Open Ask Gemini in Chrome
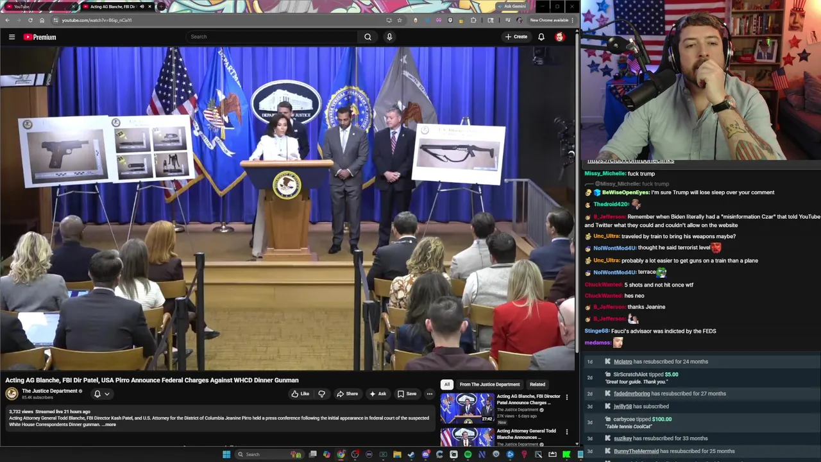This screenshot has height=462, width=821. (512, 6)
